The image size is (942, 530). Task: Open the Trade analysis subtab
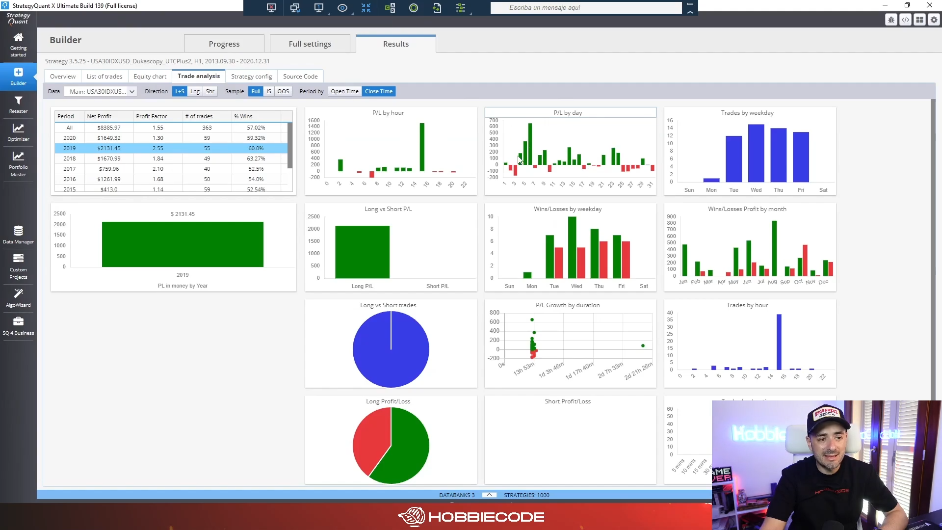tap(199, 76)
